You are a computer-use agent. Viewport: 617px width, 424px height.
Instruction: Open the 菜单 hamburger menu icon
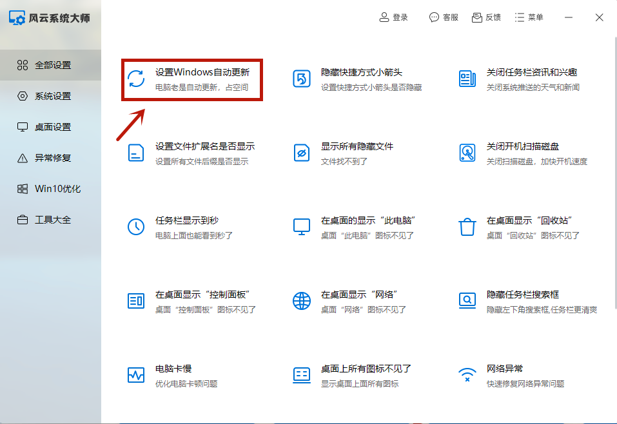click(520, 17)
